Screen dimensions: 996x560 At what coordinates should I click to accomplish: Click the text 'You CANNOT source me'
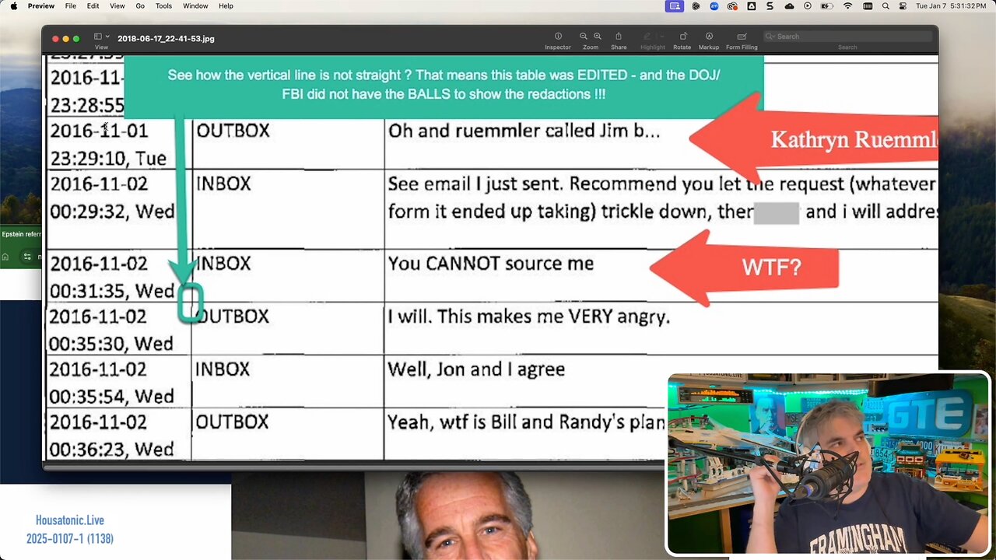pyautogui.click(x=491, y=264)
